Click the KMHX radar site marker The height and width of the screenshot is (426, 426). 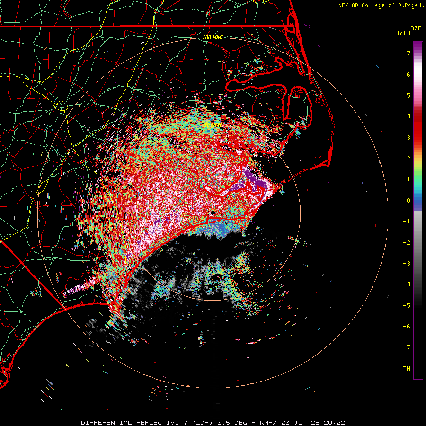click(213, 213)
